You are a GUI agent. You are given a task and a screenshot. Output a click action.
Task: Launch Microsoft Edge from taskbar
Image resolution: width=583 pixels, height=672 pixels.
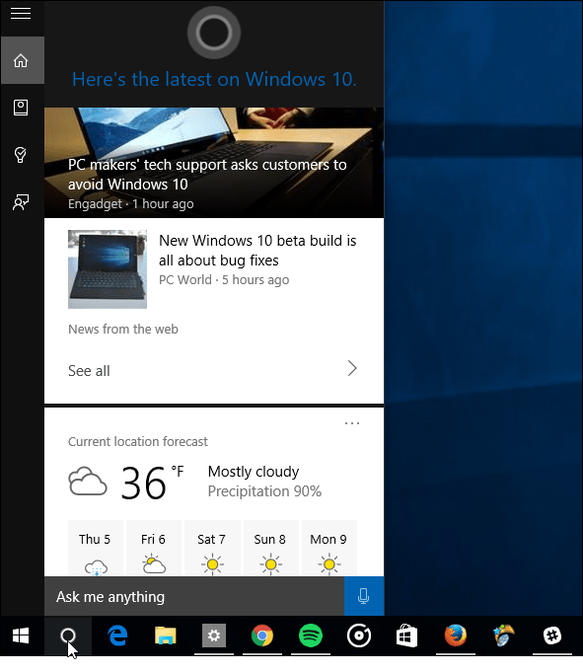pos(117,635)
